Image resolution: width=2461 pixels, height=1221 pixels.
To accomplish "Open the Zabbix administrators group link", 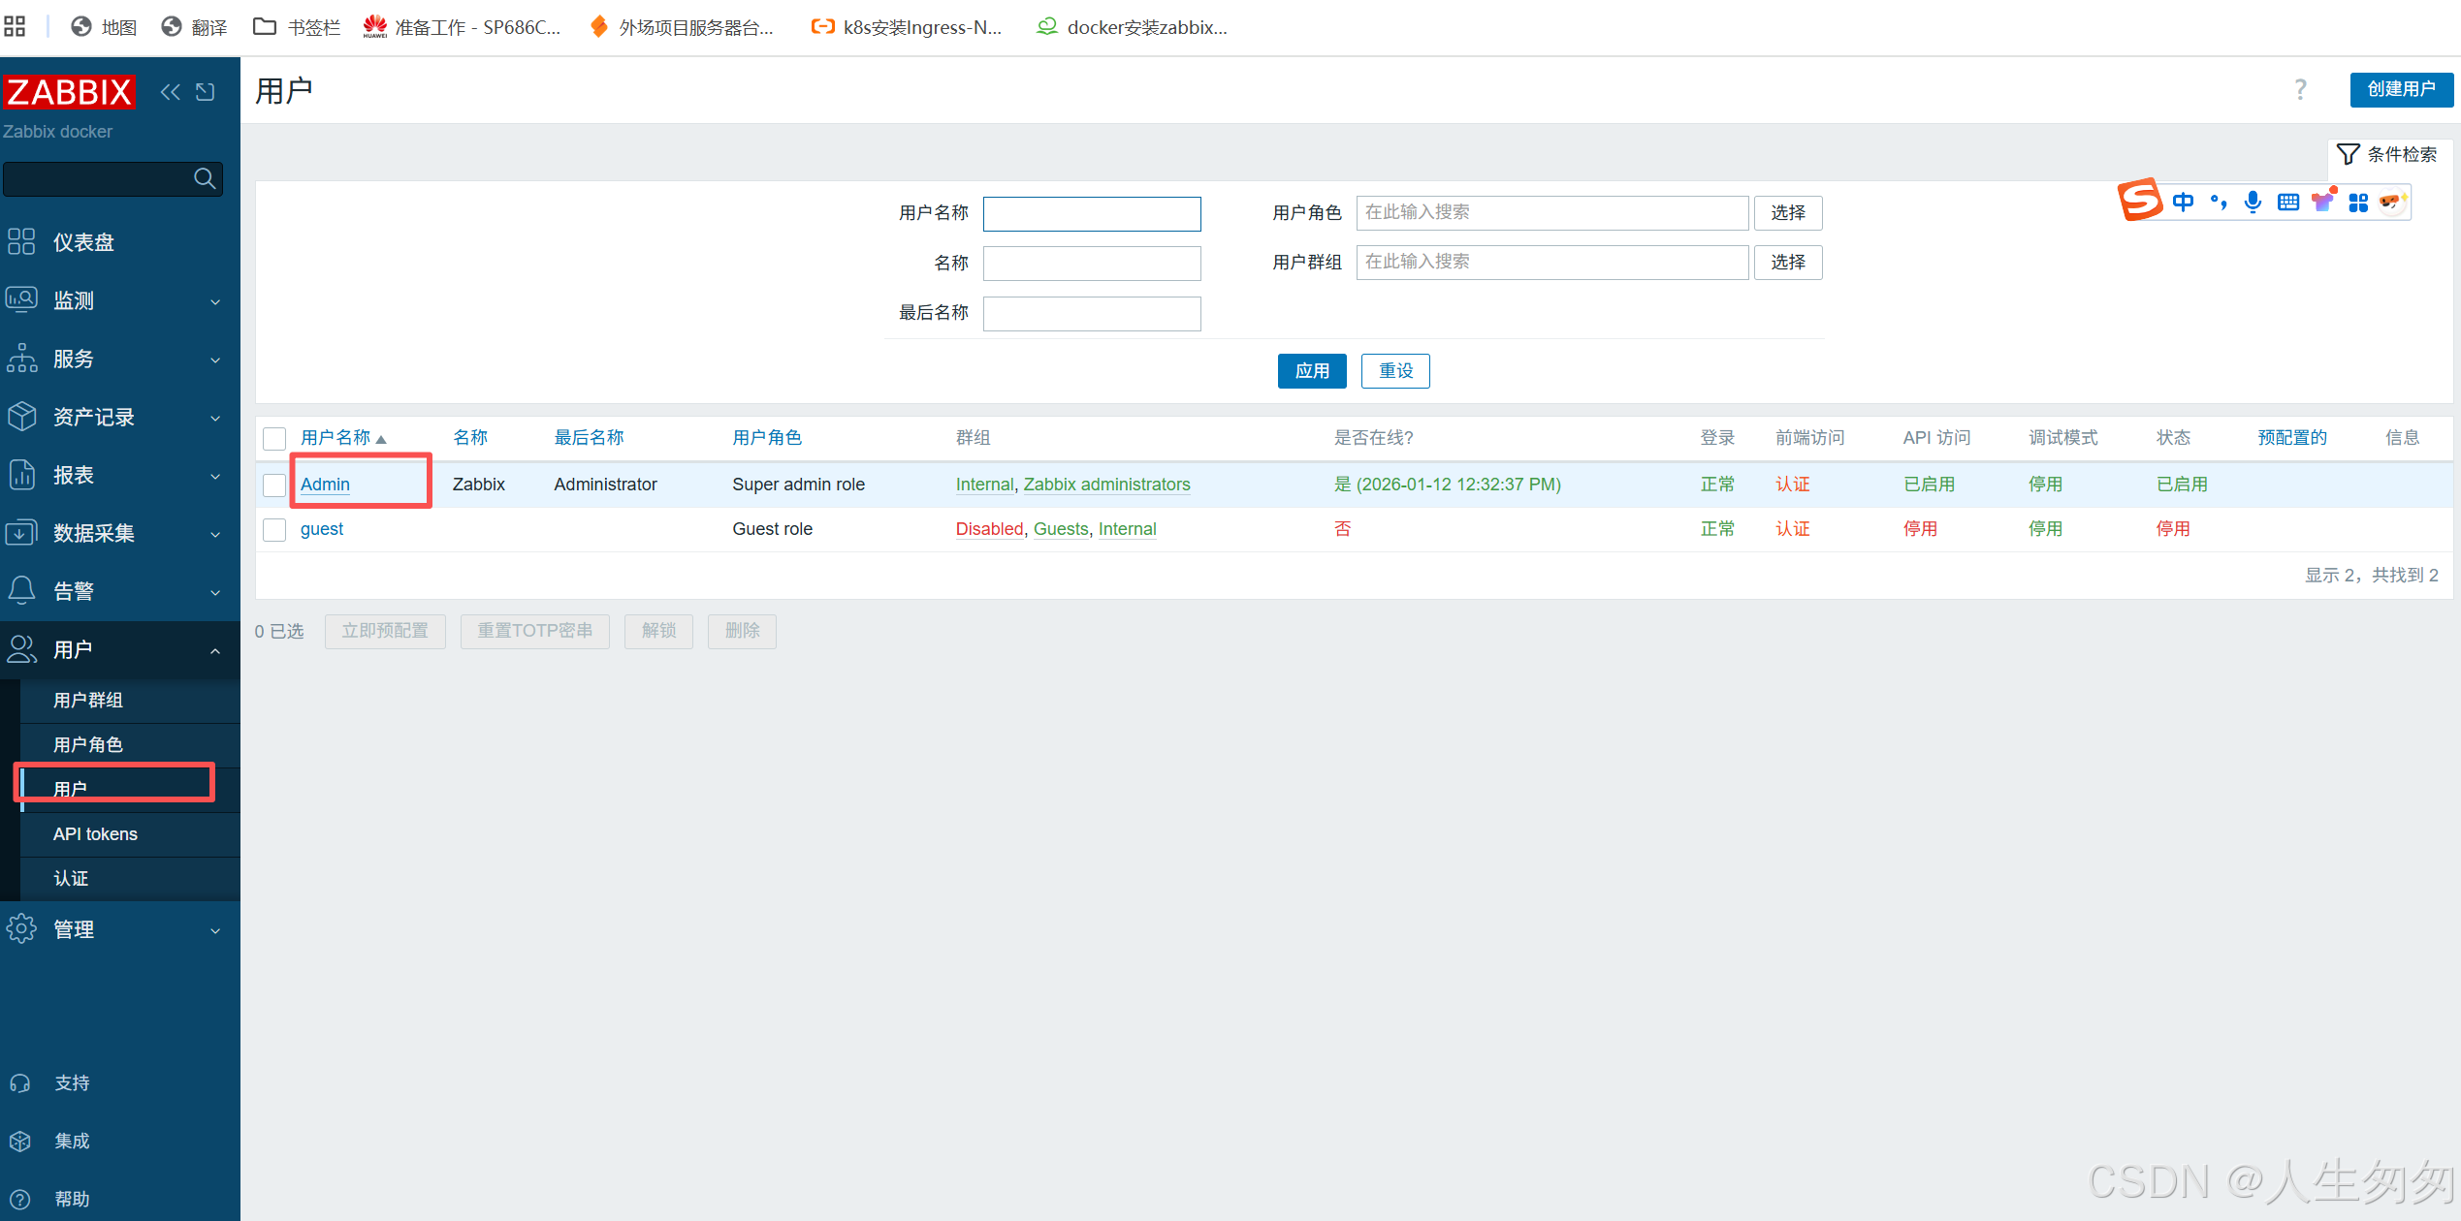I will click(x=1106, y=485).
